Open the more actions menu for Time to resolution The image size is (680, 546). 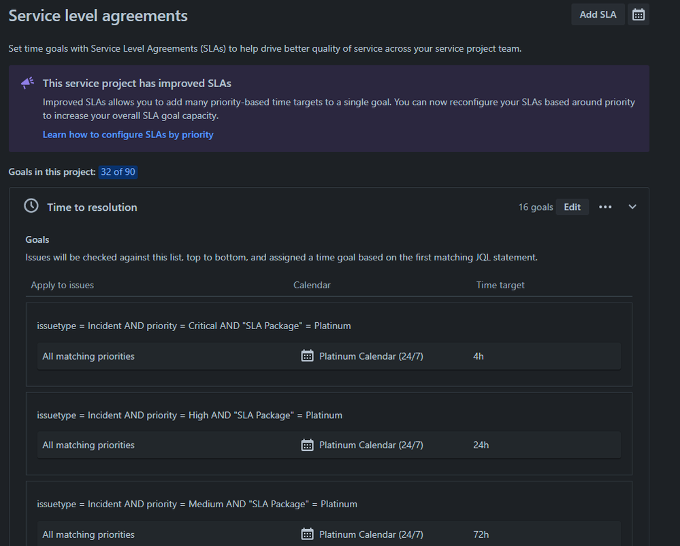pyautogui.click(x=605, y=207)
